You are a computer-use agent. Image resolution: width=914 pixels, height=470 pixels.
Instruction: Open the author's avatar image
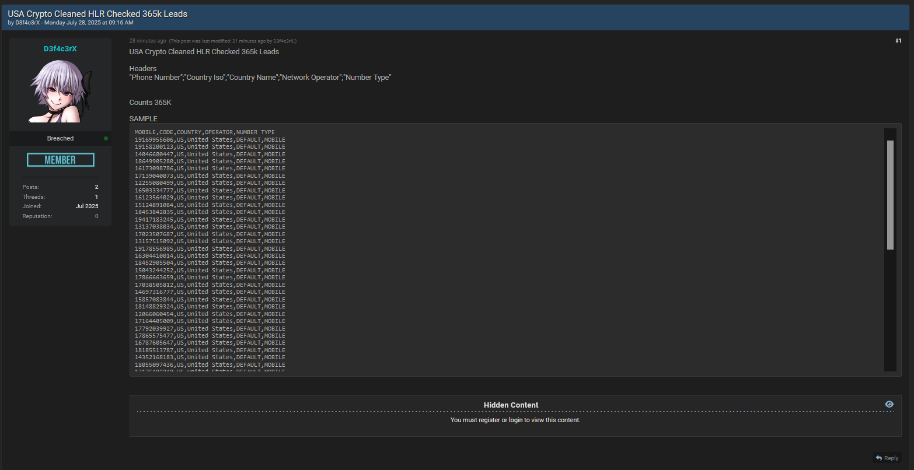point(60,90)
